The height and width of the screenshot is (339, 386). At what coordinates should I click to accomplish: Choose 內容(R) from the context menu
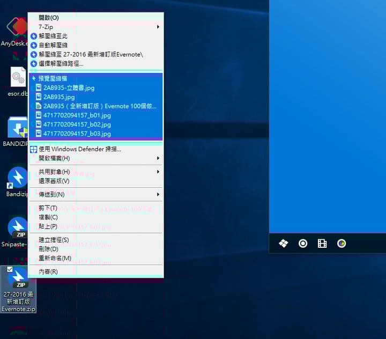[96, 272]
